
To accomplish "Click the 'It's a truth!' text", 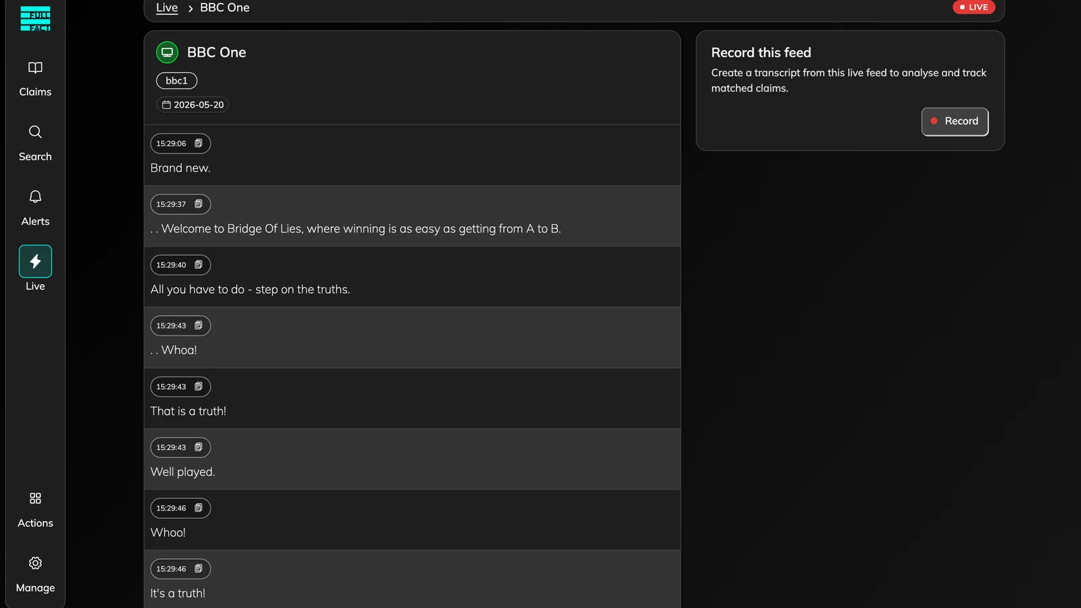I will [x=178, y=593].
